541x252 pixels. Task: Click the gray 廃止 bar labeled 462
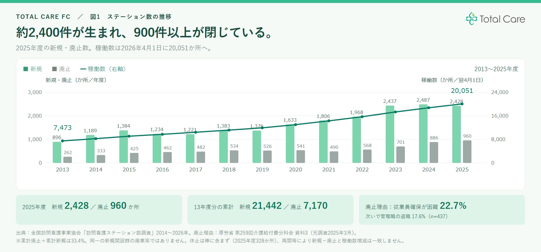pos(167,158)
